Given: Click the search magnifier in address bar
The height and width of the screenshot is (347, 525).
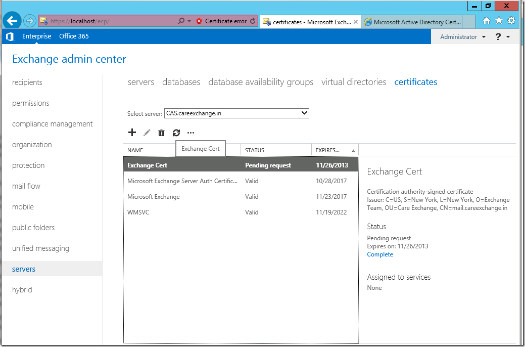Looking at the screenshot, I should point(181,21).
